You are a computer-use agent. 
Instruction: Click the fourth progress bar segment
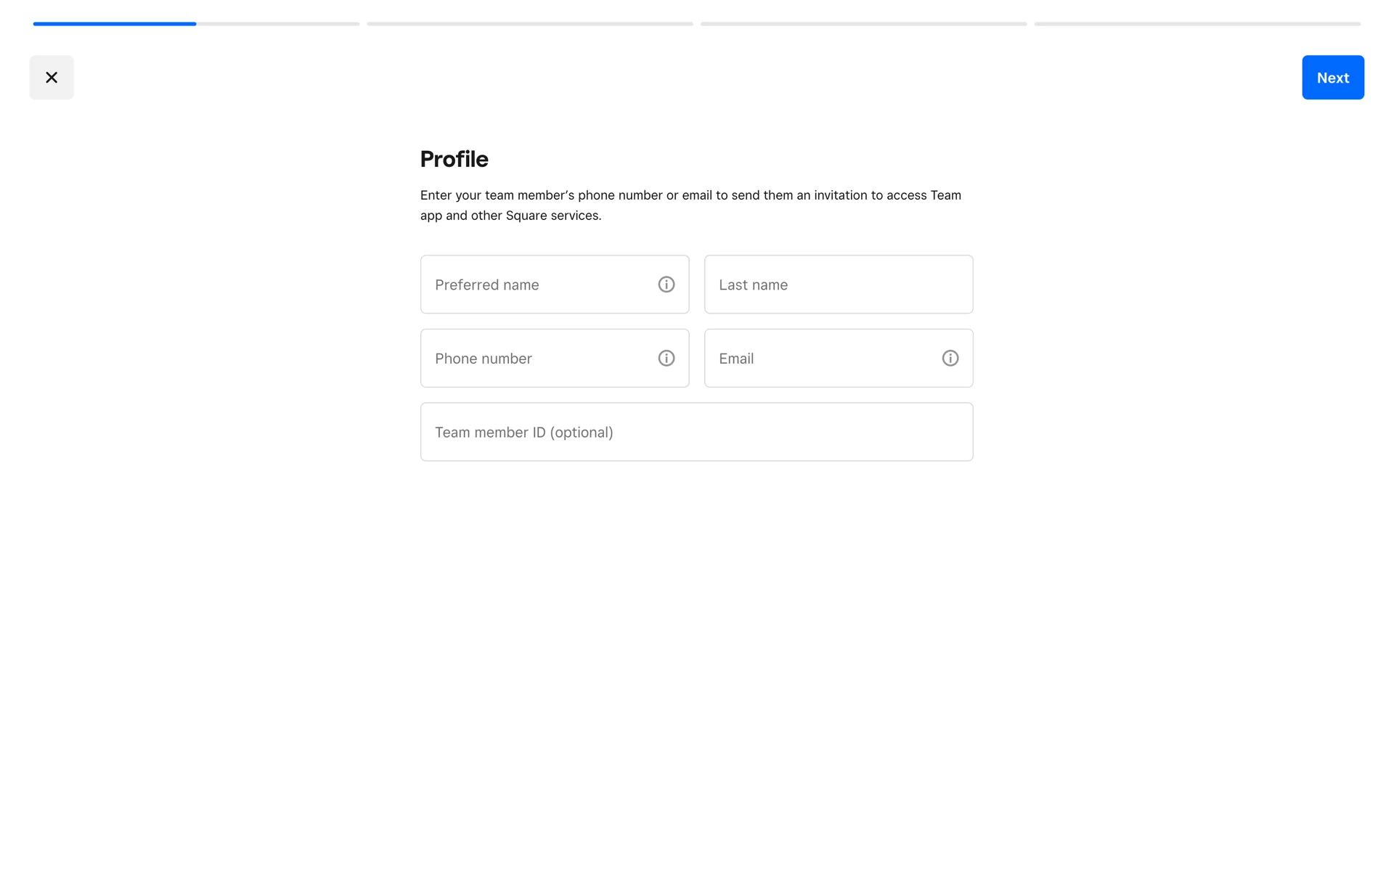pyautogui.click(x=1197, y=24)
